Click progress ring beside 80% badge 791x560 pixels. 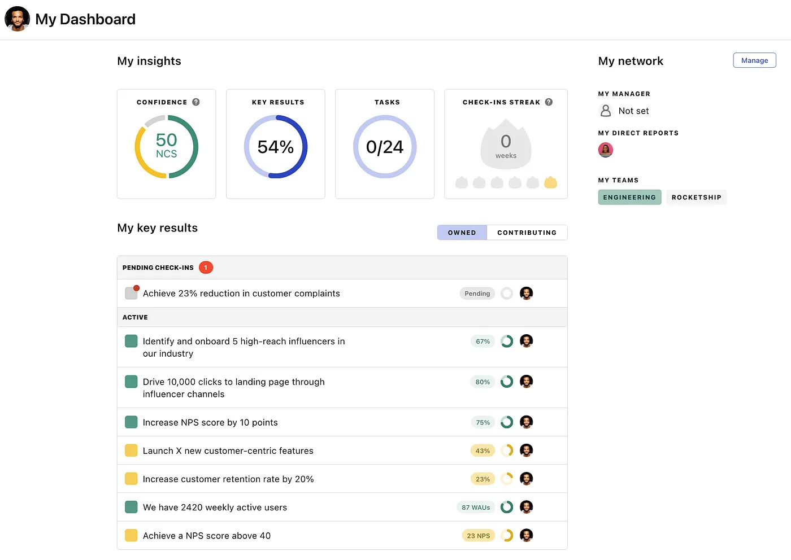tap(507, 382)
